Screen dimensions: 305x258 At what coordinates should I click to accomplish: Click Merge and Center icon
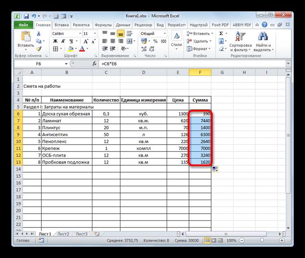[129, 41]
